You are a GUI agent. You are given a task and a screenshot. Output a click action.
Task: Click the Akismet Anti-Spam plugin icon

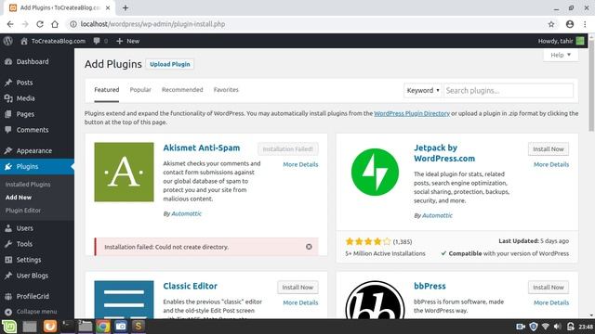click(x=124, y=172)
